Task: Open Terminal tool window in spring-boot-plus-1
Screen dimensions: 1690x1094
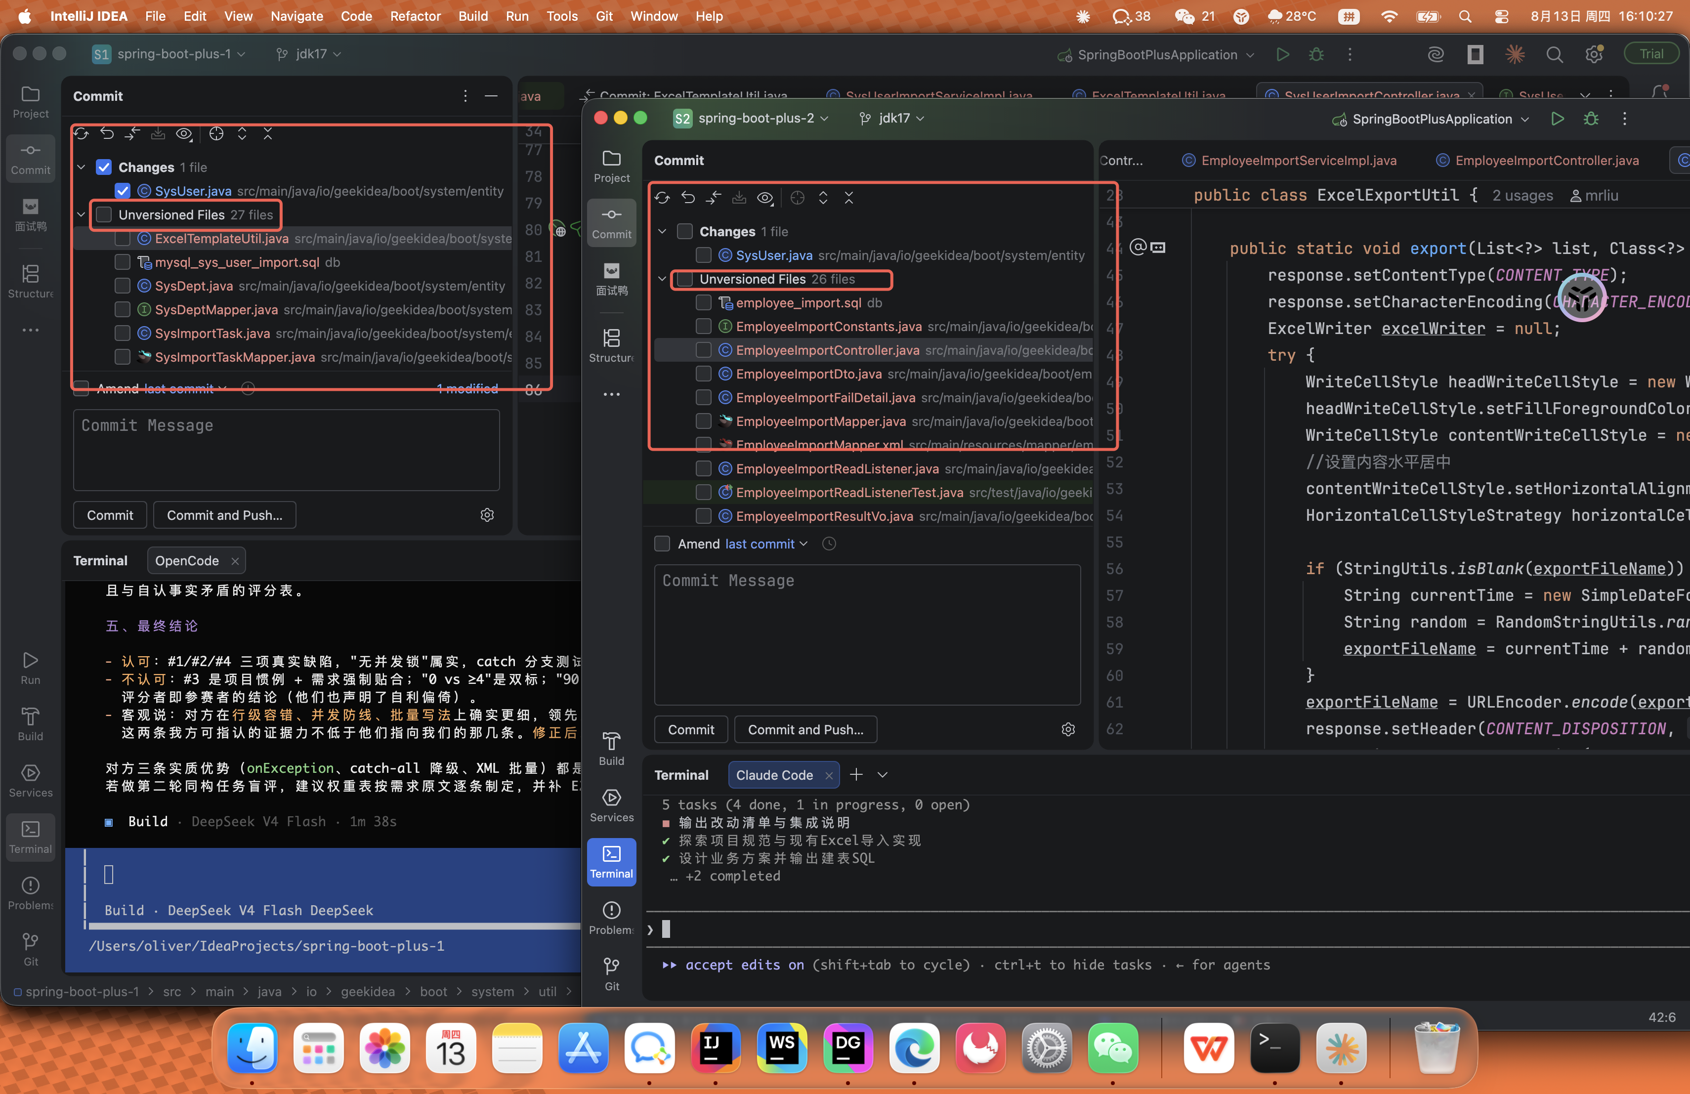Action: [x=31, y=837]
